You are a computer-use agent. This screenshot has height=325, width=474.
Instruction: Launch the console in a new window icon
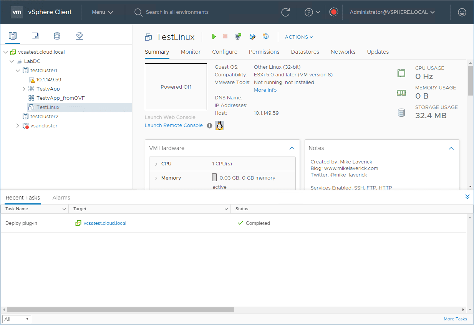[x=238, y=36]
